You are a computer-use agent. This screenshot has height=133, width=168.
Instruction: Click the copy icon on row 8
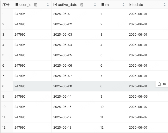[159, 84]
